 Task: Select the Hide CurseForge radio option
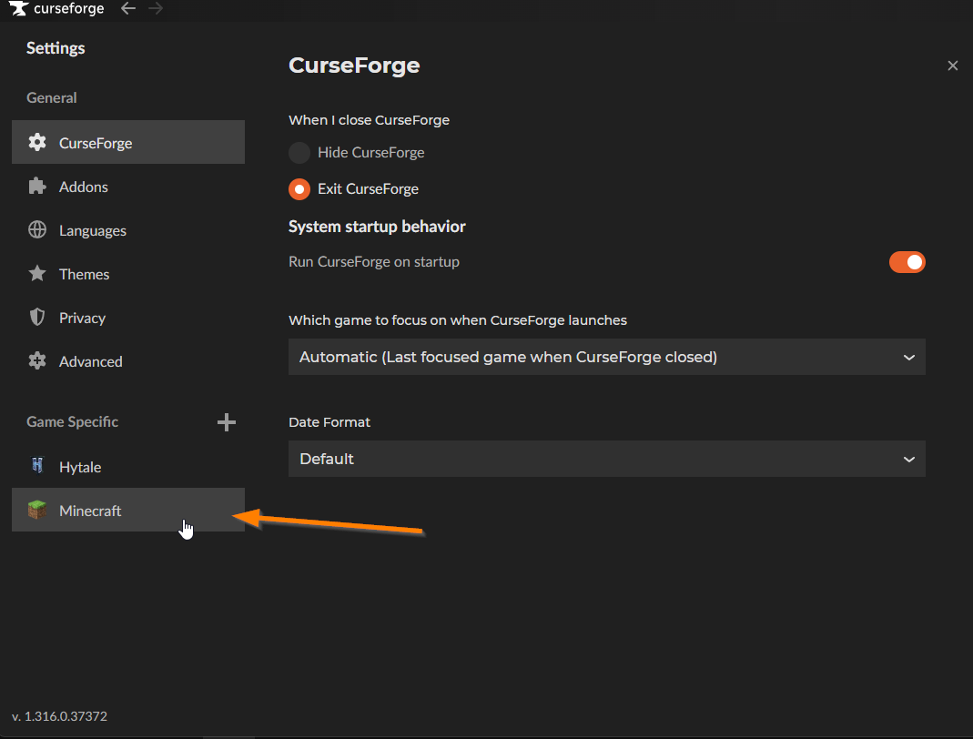point(299,153)
